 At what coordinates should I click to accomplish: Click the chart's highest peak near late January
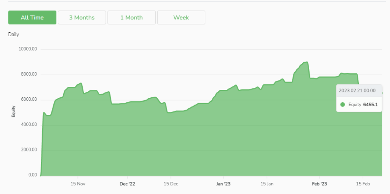(306, 62)
